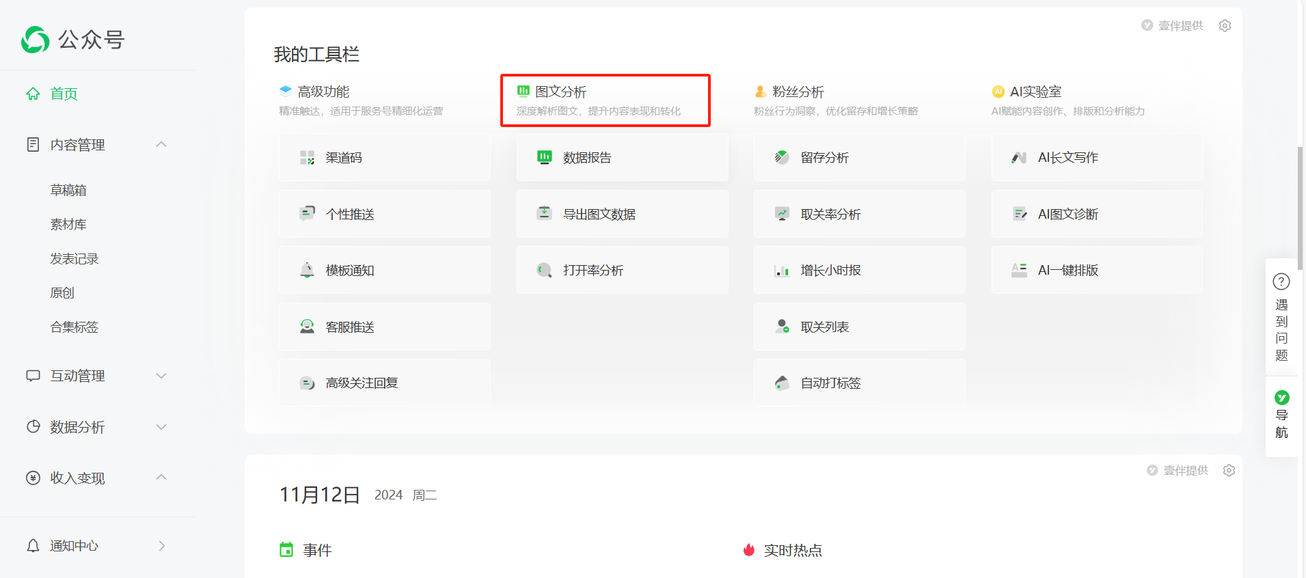Open the 导航 side panel button
Viewport: 1306px width, 578px height.
(1281, 415)
